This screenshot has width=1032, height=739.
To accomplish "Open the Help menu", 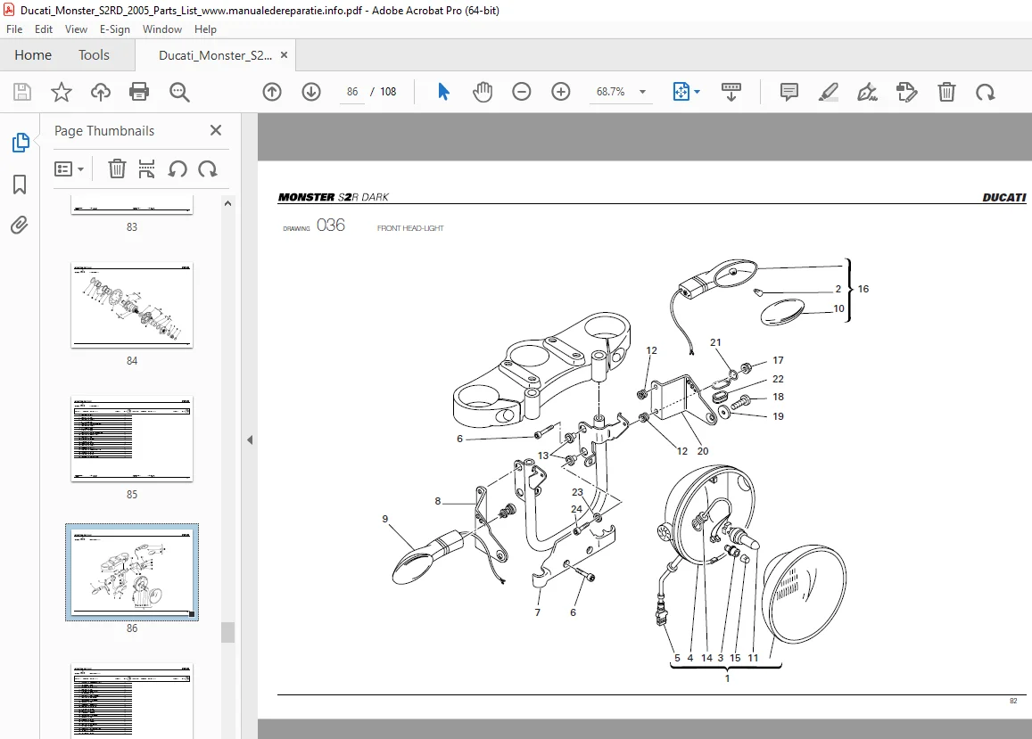I will click(x=205, y=29).
